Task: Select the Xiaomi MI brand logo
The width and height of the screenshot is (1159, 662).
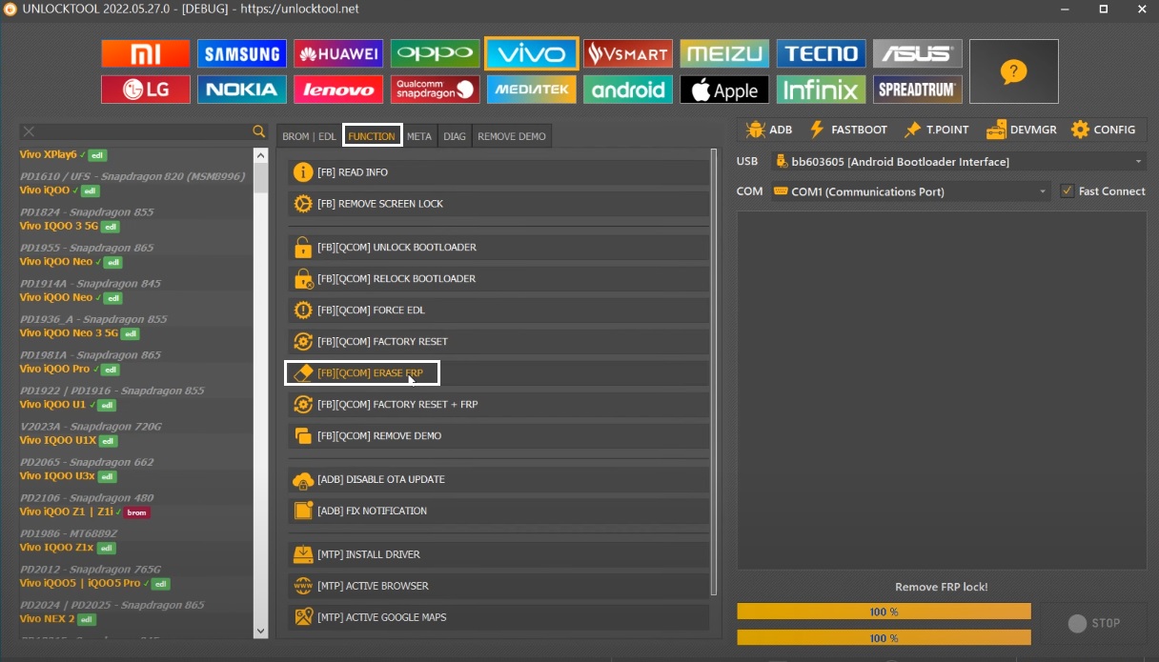Action: click(145, 53)
